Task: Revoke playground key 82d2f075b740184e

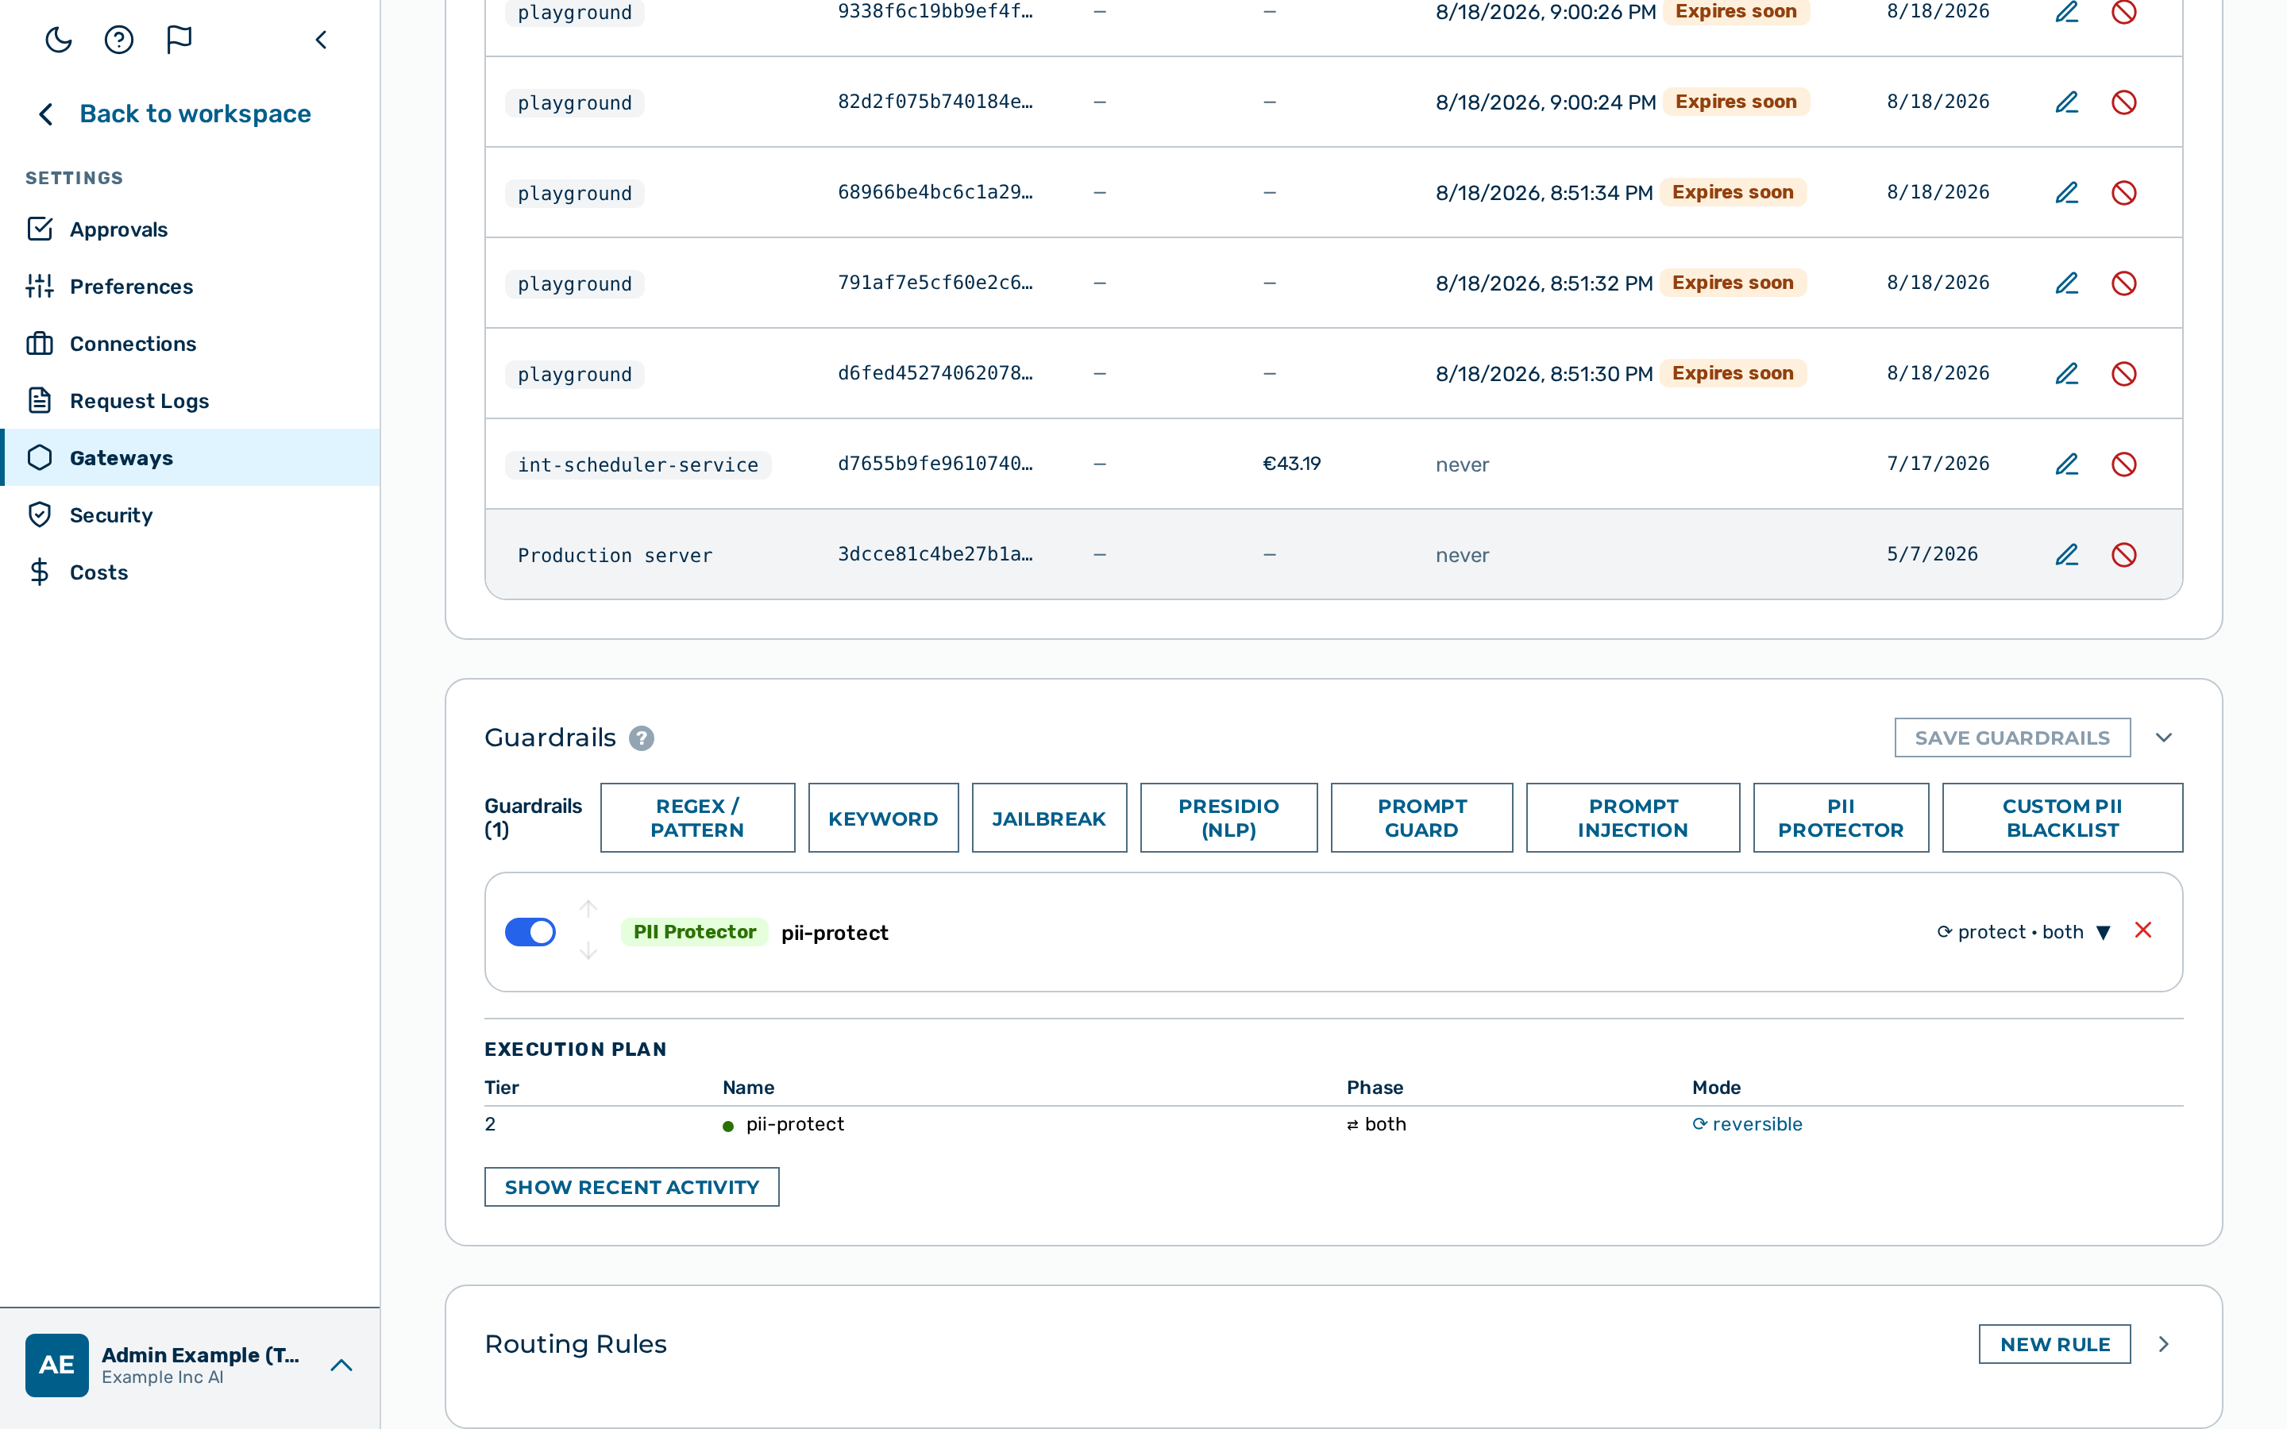Action: click(x=2123, y=102)
